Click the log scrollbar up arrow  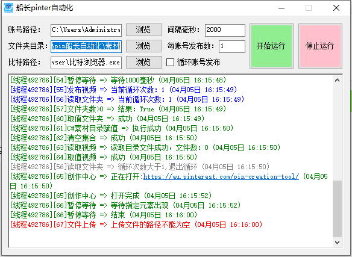tap(337, 80)
